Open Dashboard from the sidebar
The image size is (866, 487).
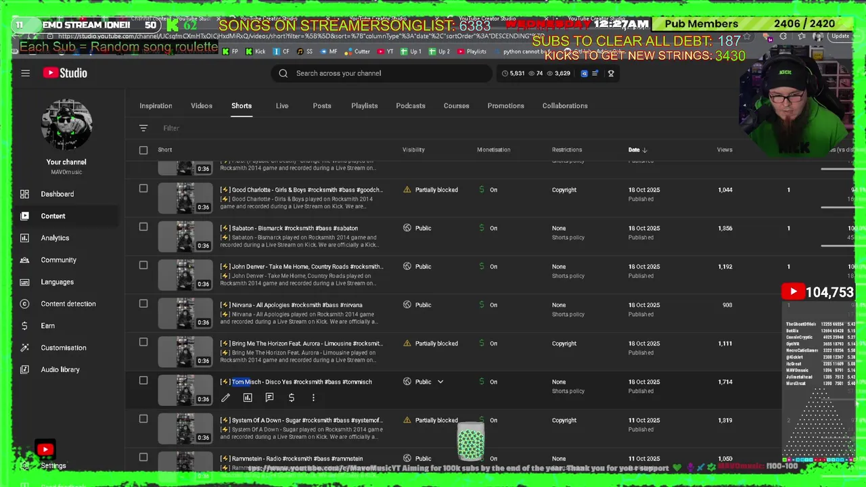57,194
